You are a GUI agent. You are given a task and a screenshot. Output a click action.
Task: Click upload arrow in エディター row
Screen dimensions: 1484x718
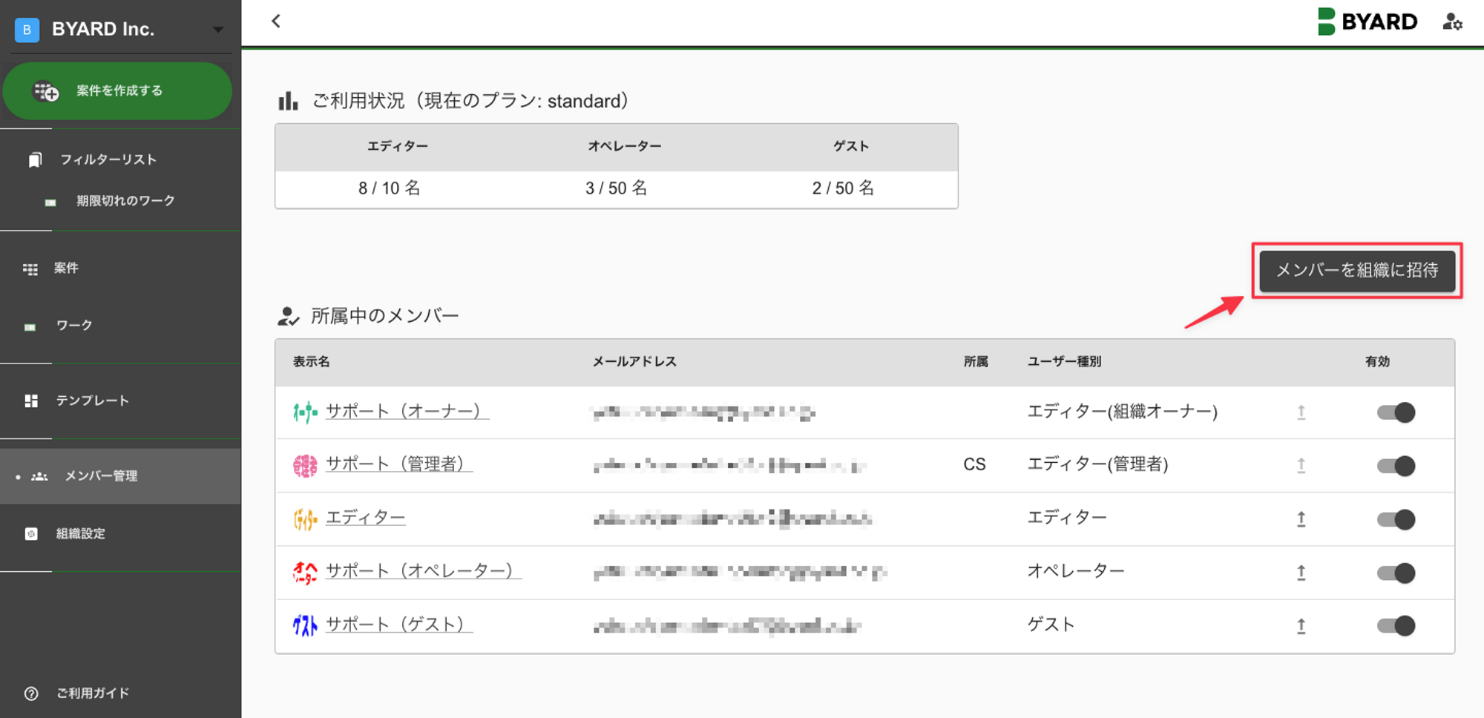pyautogui.click(x=1301, y=519)
